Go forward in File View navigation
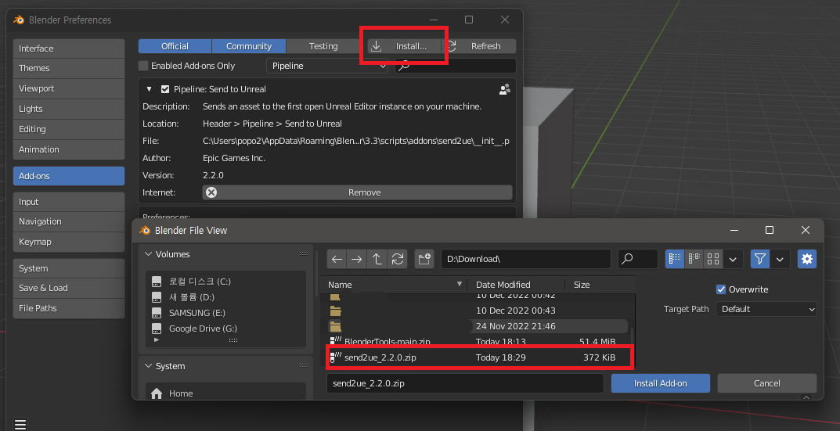The height and width of the screenshot is (431, 840). [357, 259]
